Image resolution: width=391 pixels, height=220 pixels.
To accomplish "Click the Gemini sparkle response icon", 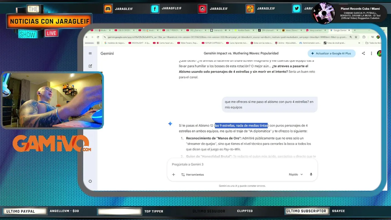I will pyautogui.click(x=170, y=124).
